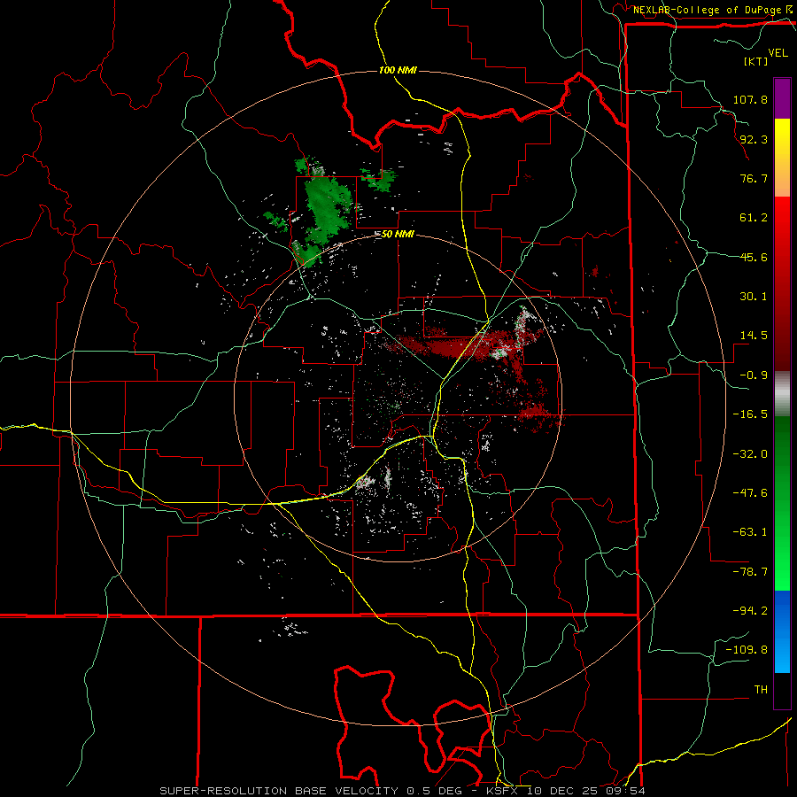Click the 50 NMI range ring label
This screenshot has width=797, height=797.
point(398,235)
